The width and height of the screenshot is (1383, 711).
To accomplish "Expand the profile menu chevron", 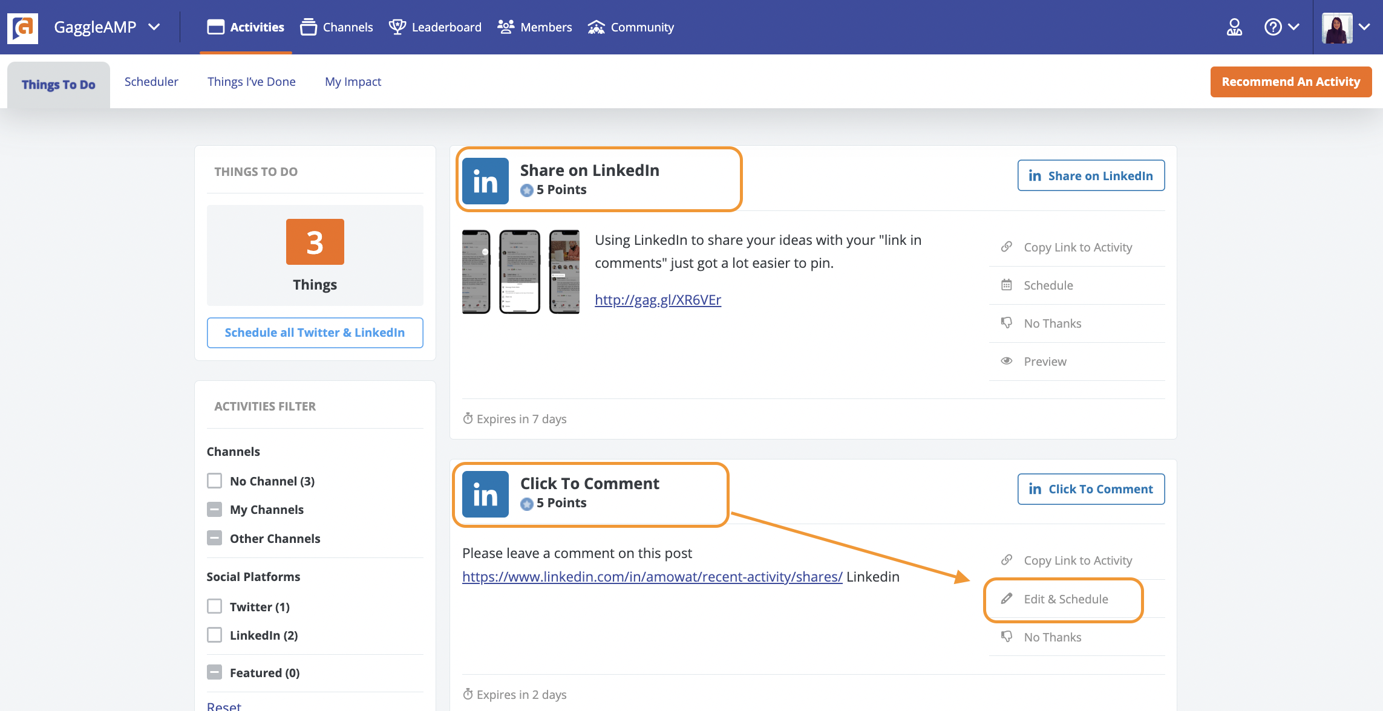I will coord(1364,27).
